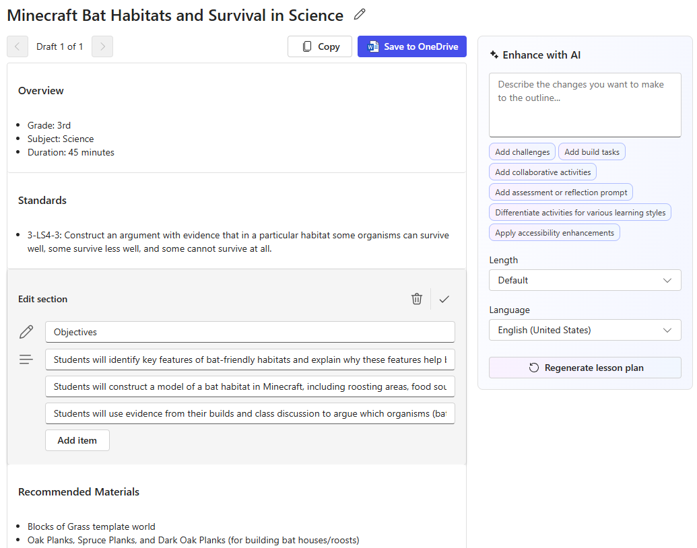This screenshot has height=548, width=697.
Task: Edit objective about identifying bat-friendly habitats
Action: point(250,359)
